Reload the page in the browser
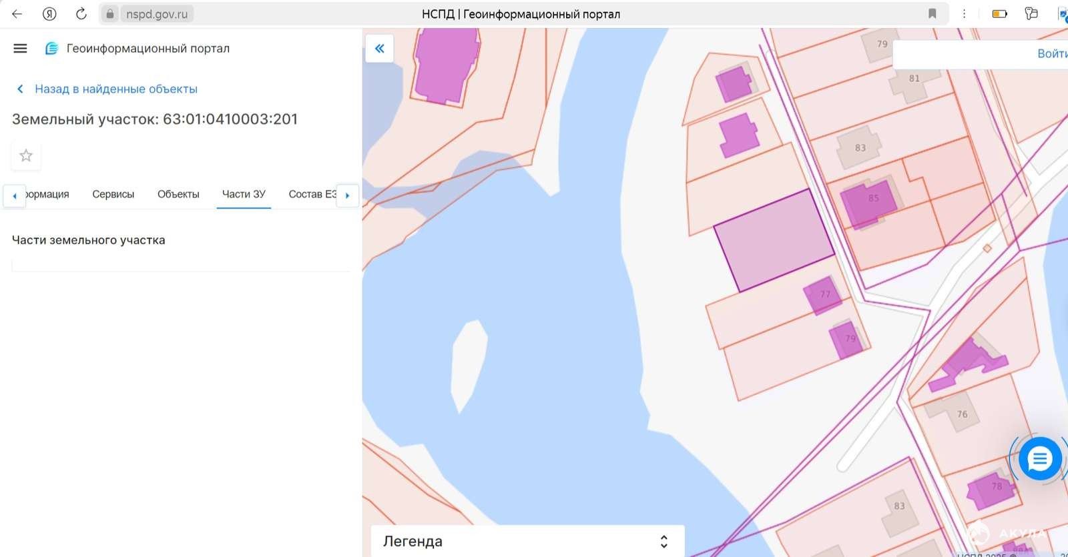1068x557 pixels. pyautogui.click(x=81, y=14)
